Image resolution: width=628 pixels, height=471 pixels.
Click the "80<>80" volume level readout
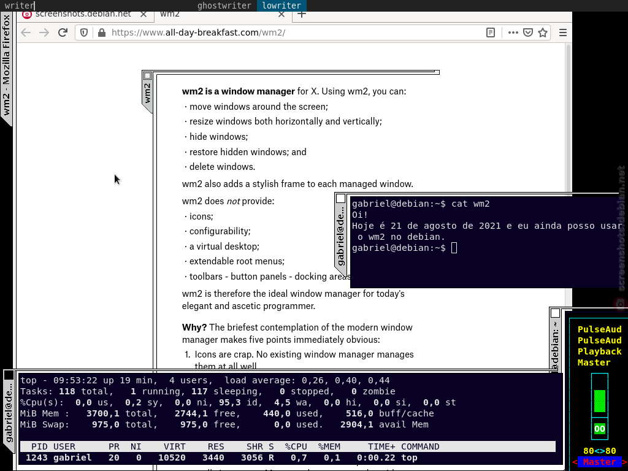(600, 451)
